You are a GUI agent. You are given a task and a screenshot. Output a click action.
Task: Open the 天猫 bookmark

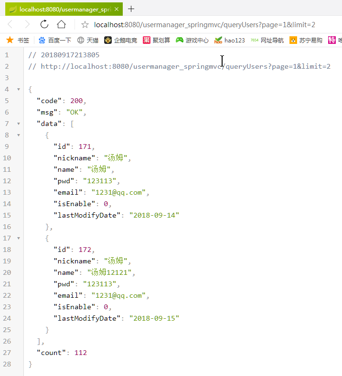point(88,41)
